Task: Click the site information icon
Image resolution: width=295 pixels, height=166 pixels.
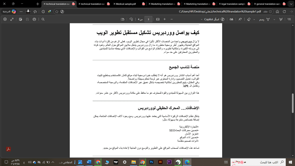Action: 270,12
